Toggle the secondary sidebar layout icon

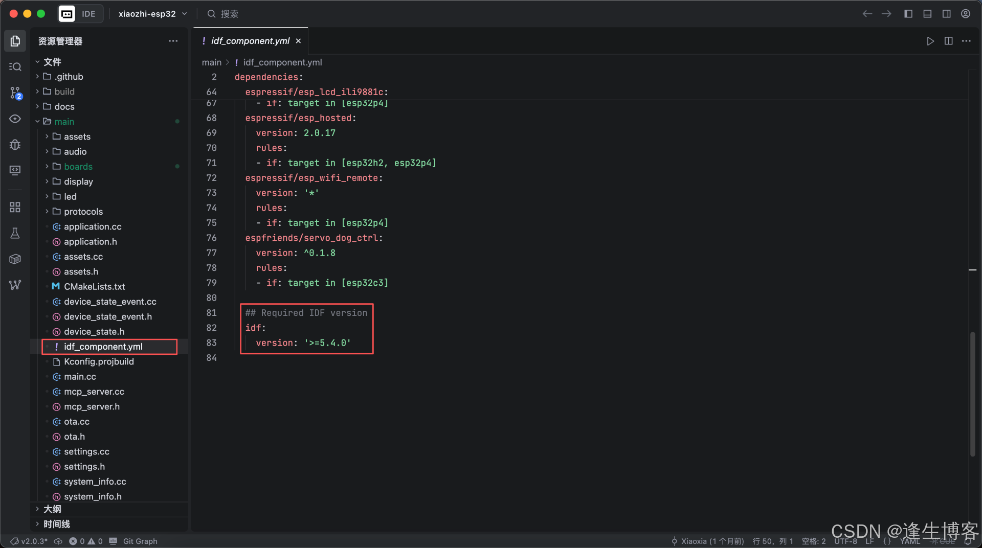(947, 14)
